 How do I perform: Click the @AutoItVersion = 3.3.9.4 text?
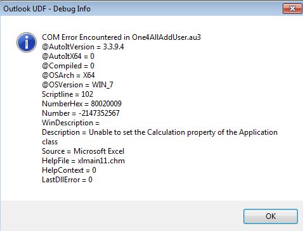tap(83, 47)
